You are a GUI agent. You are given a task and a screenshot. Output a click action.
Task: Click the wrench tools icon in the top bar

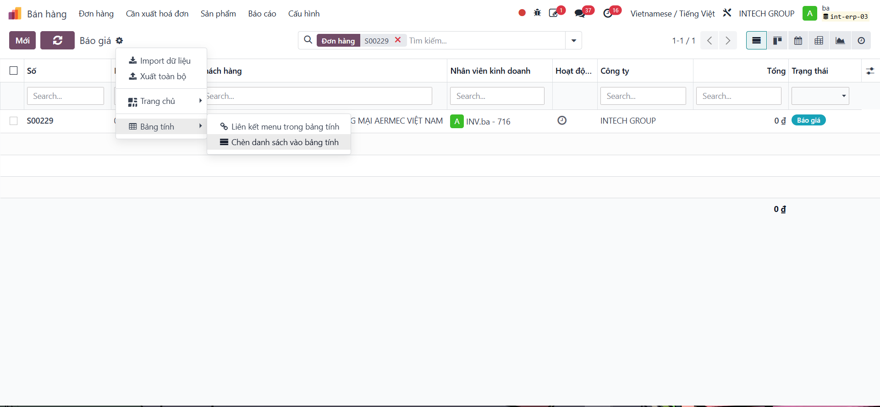[727, 13]
